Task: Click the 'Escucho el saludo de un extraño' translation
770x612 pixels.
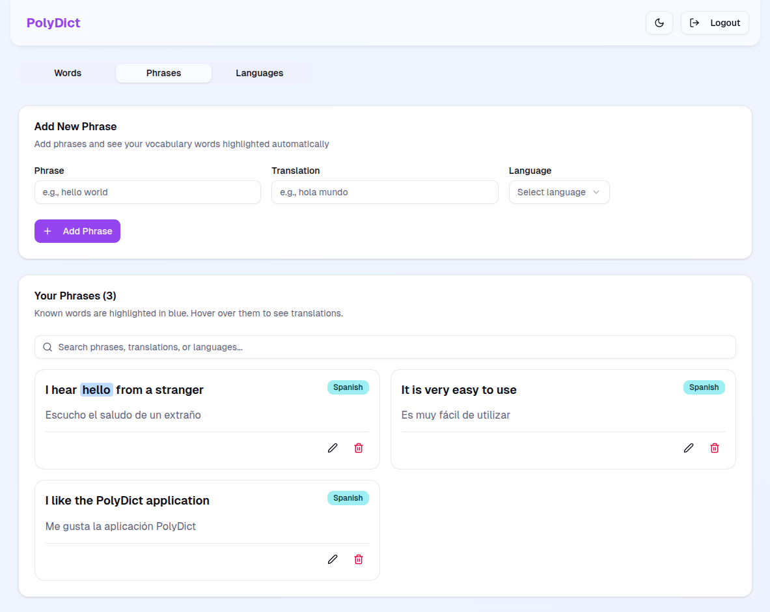Action: 123,415
